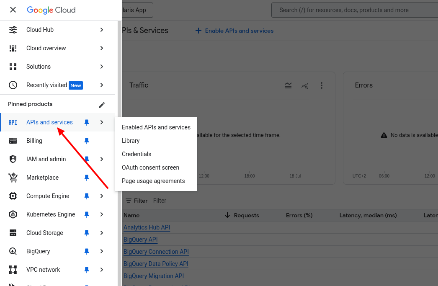Open the Credentials submenu item
The width and height of the screenshot is (438, 286).
[156, 154]
